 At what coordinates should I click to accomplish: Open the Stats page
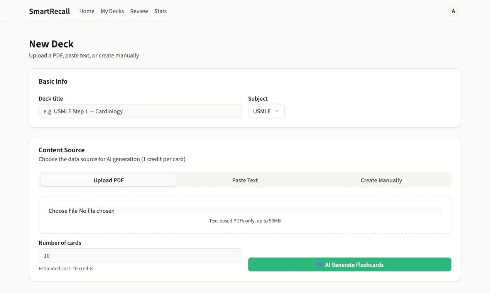point(161,11)
